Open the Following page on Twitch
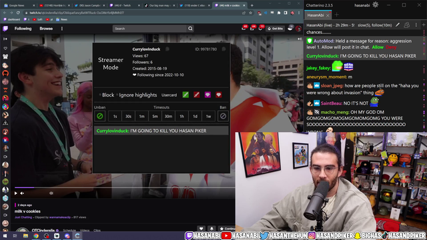The height and width of the screenshot is (240, 427). [23, 29]
